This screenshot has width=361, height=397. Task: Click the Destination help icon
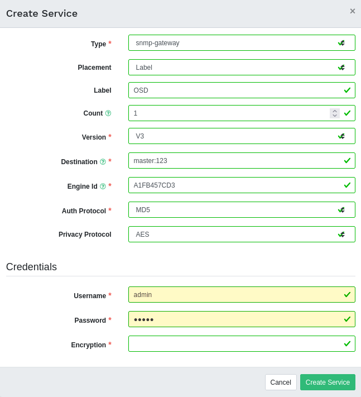(x=103, y=162)
